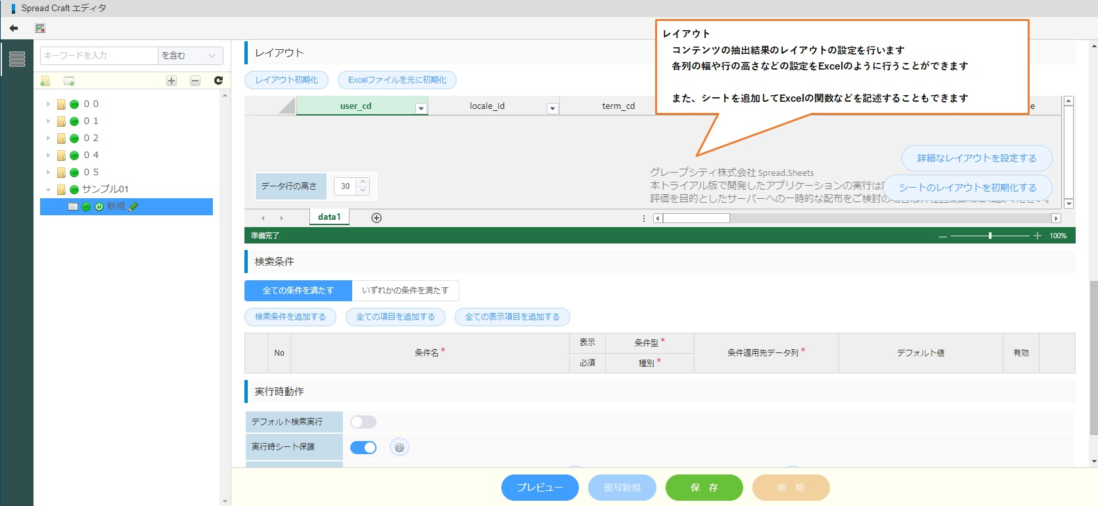Click the 保存 button
The width and height of the screenshot is (1098, 506).
704,488
